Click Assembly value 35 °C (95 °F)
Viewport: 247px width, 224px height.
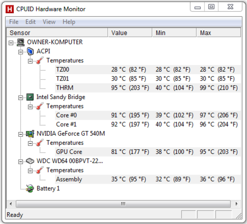click(129, 179)
